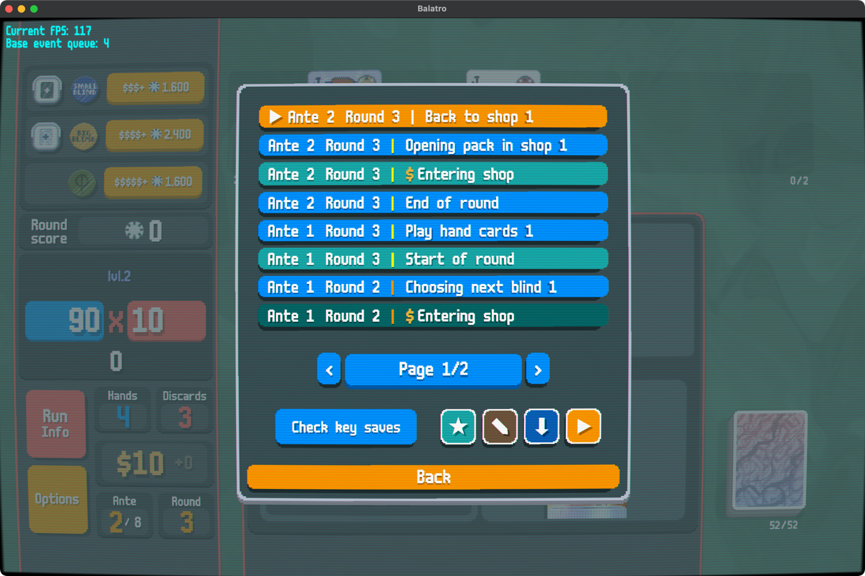Click the 'Check key saves' button
This screenshot has height=576, width=865.
[x=345, y=428]
